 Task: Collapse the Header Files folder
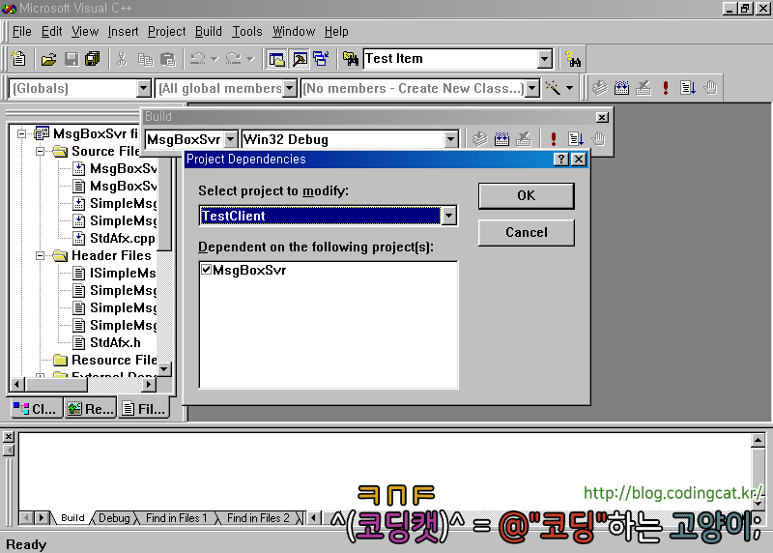[x=41, y=255]
